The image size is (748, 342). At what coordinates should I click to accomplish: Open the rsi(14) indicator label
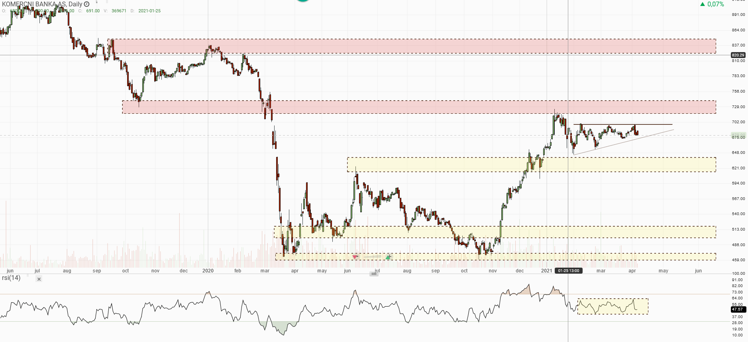(x=11, y=278)
